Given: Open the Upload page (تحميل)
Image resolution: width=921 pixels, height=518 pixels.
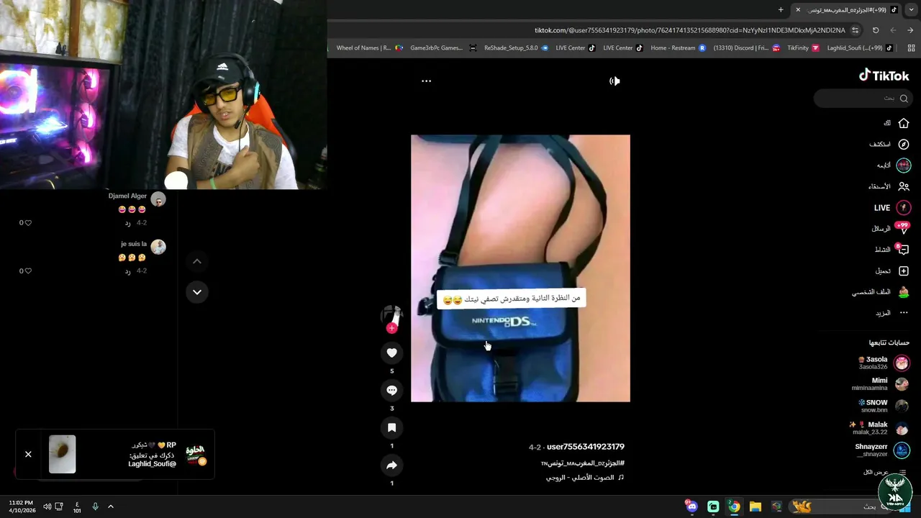Looking at the screenshot, I should 892,271.
